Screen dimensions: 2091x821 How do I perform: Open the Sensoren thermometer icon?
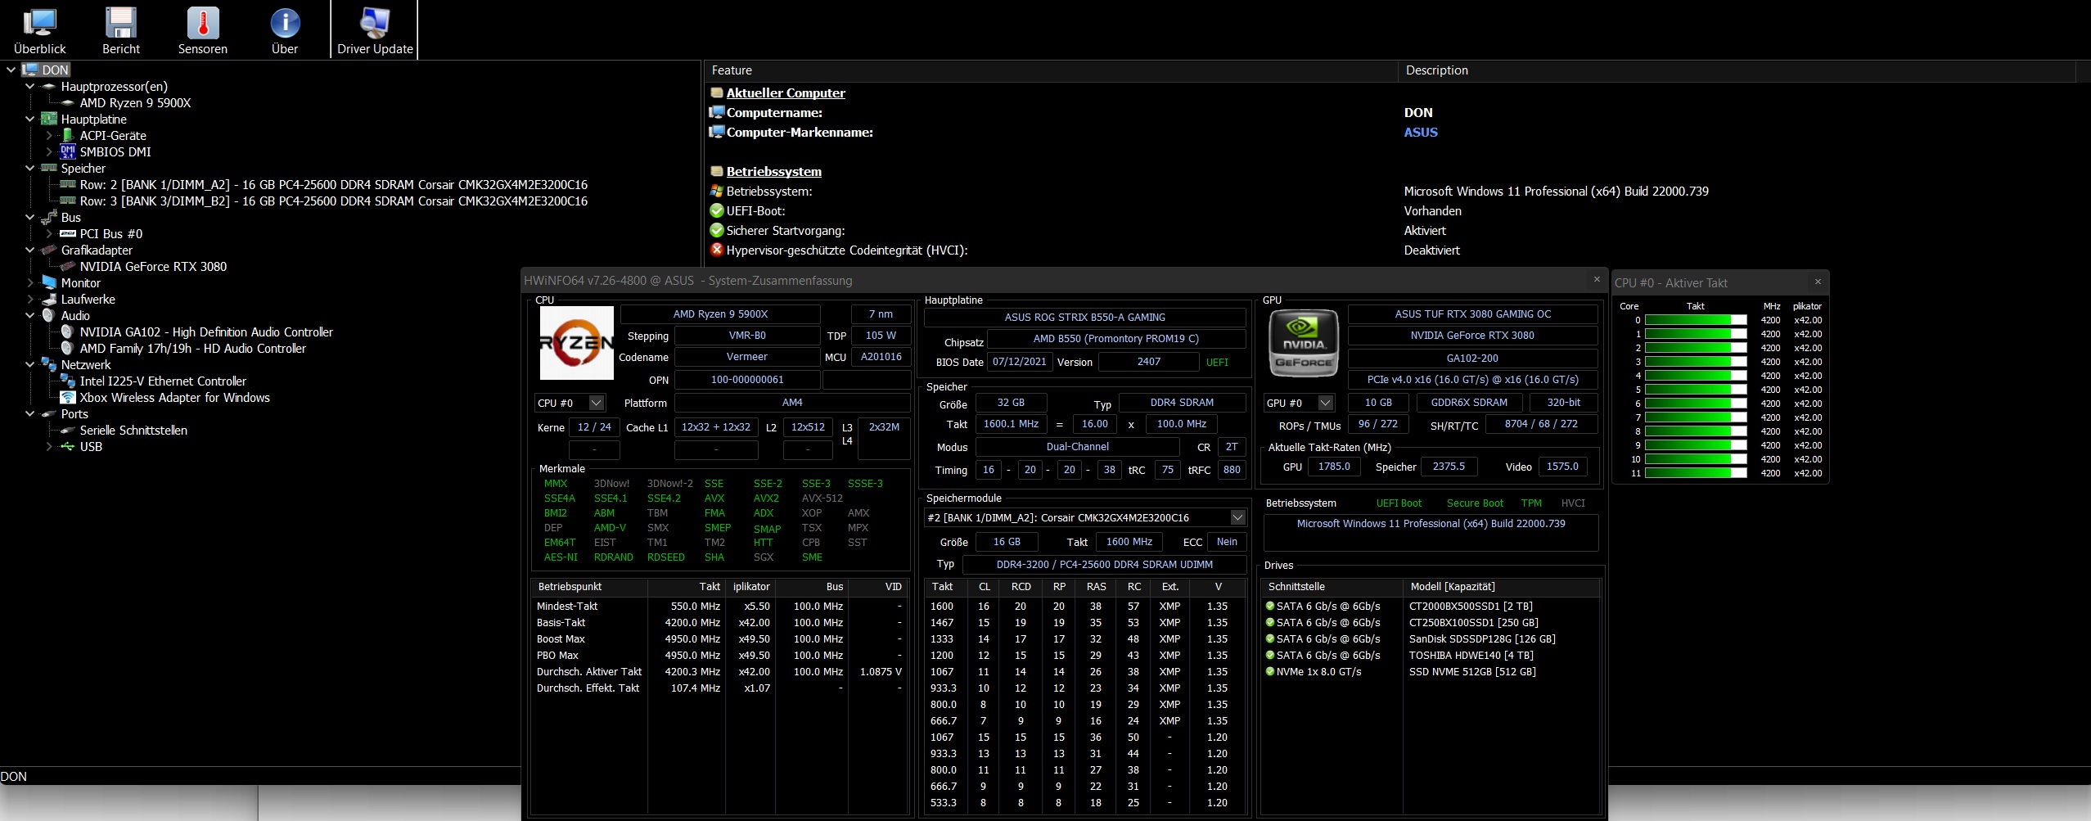click(x=203, y=23)
